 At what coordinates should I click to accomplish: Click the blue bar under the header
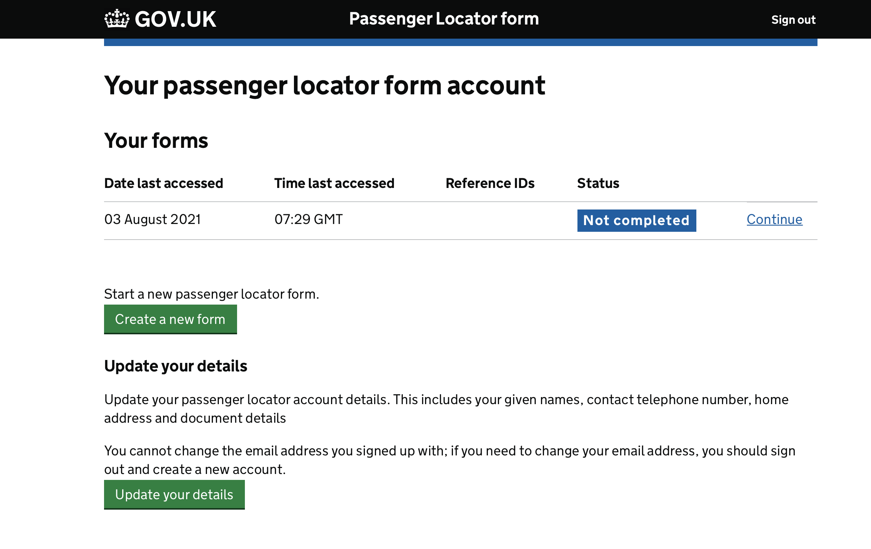coord(460,42)
